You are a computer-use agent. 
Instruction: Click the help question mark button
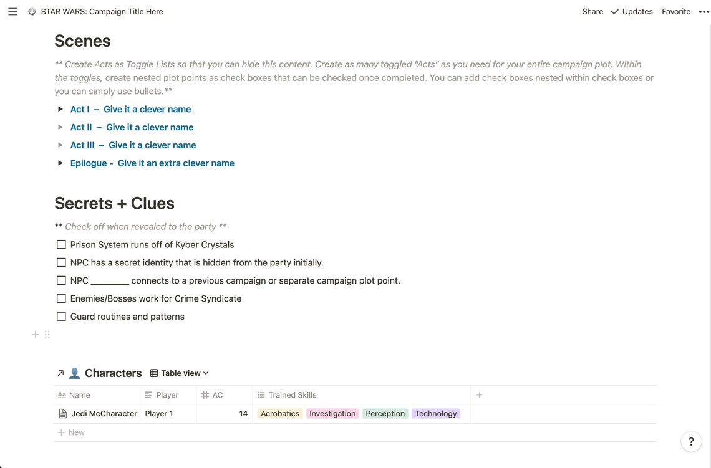click(x=691, y=441)
